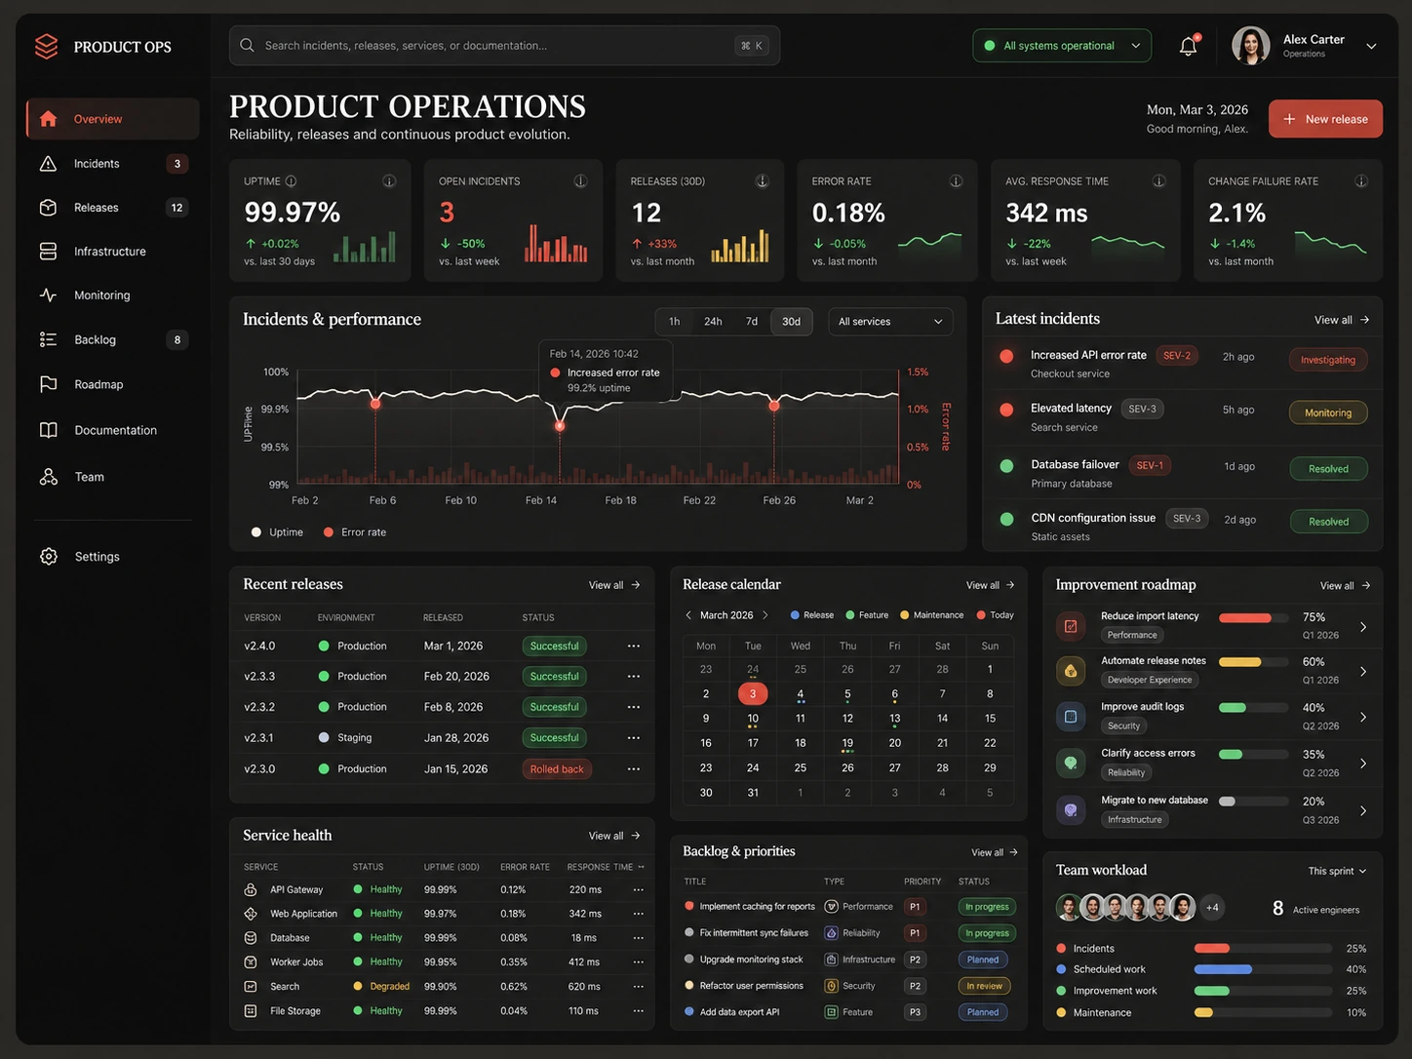The image size is (1412, 1059).
Task: Show Change Failure Rate info icon details
Action: point(1361,181)
